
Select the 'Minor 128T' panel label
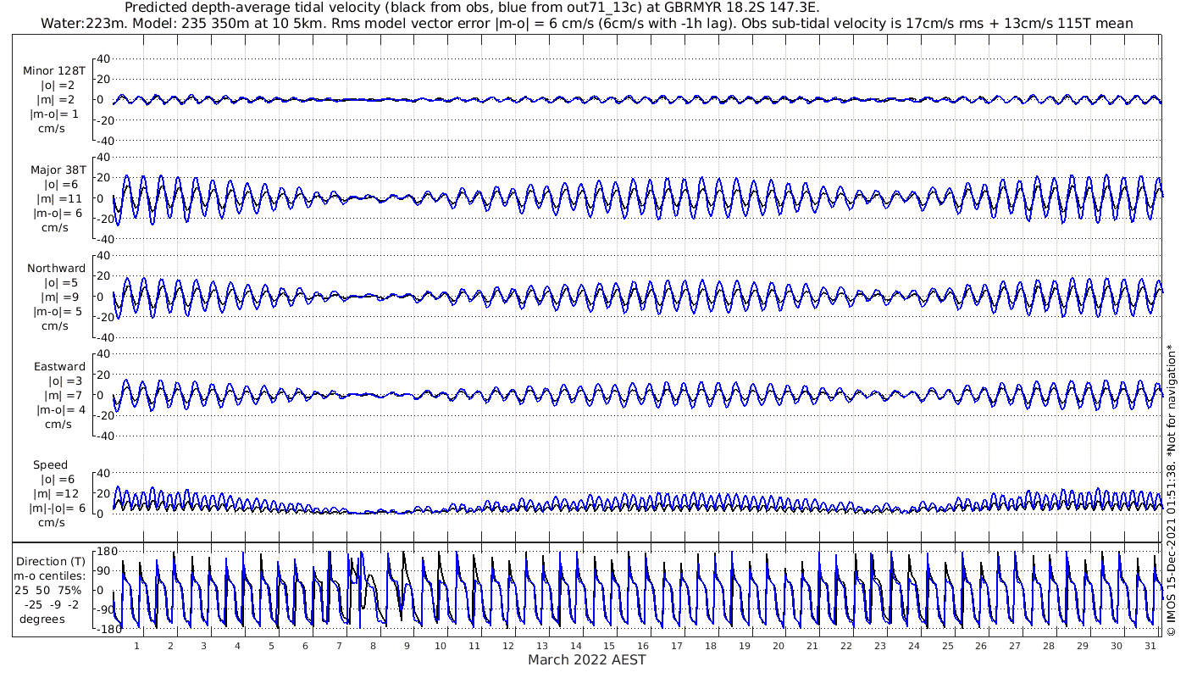(x=54, y=70)
